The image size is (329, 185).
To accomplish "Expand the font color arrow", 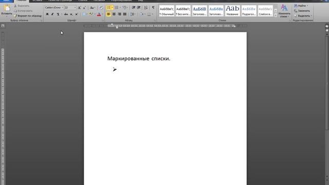I will (102, 14).
